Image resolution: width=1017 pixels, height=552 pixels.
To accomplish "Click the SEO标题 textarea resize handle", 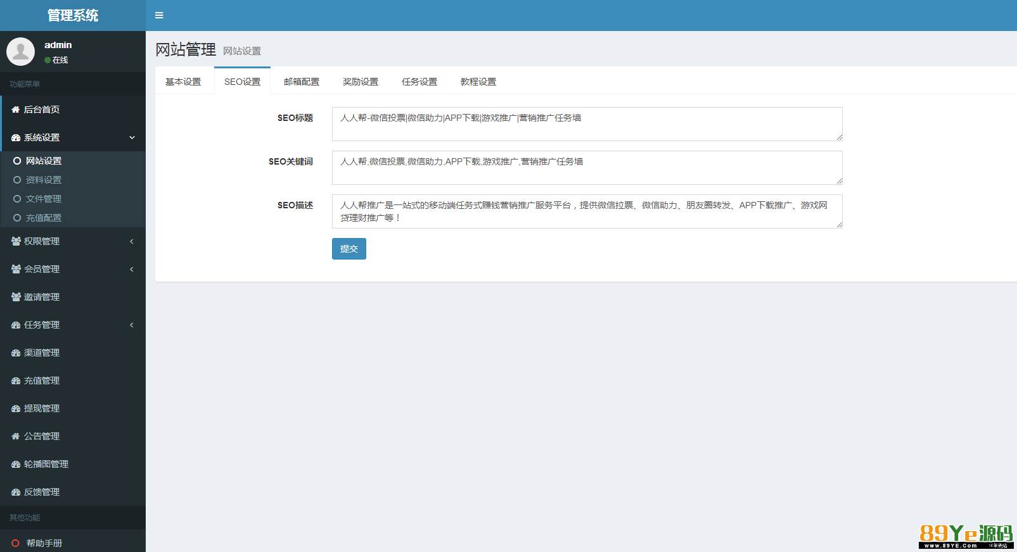I will [839, 137].
